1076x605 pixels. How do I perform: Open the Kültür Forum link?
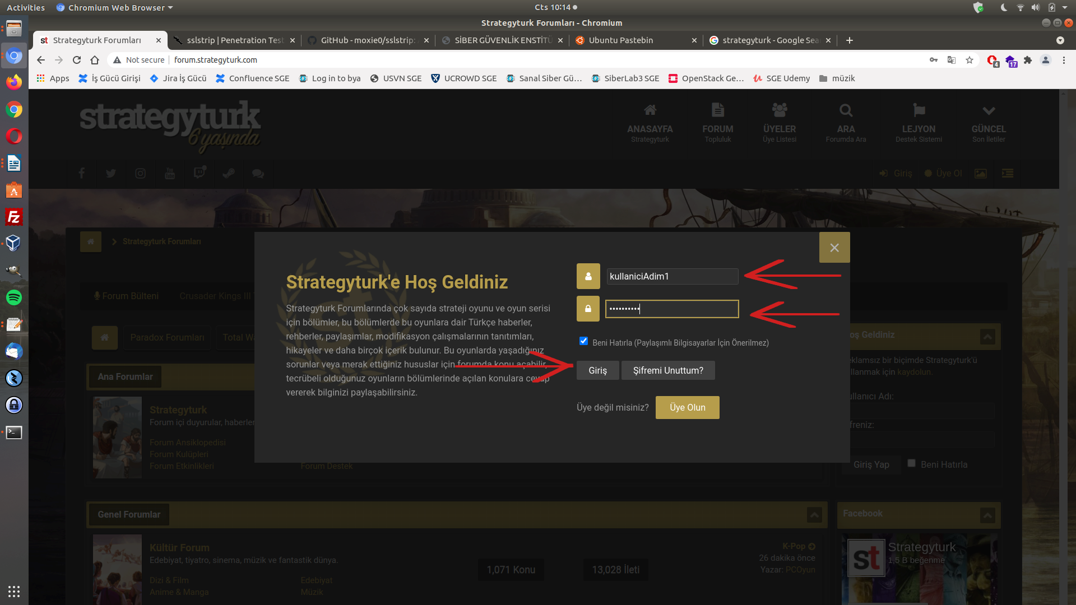click(179, 548)
